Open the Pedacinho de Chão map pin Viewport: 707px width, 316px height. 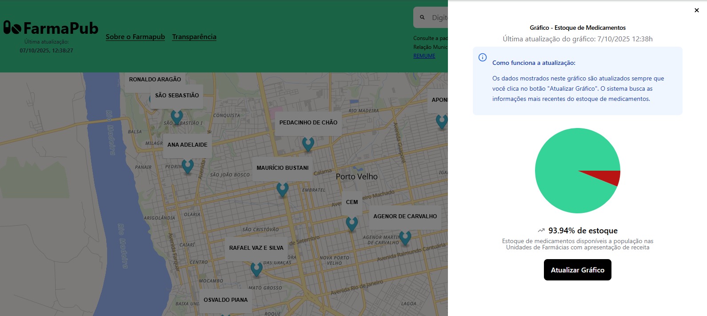[308, 144]
